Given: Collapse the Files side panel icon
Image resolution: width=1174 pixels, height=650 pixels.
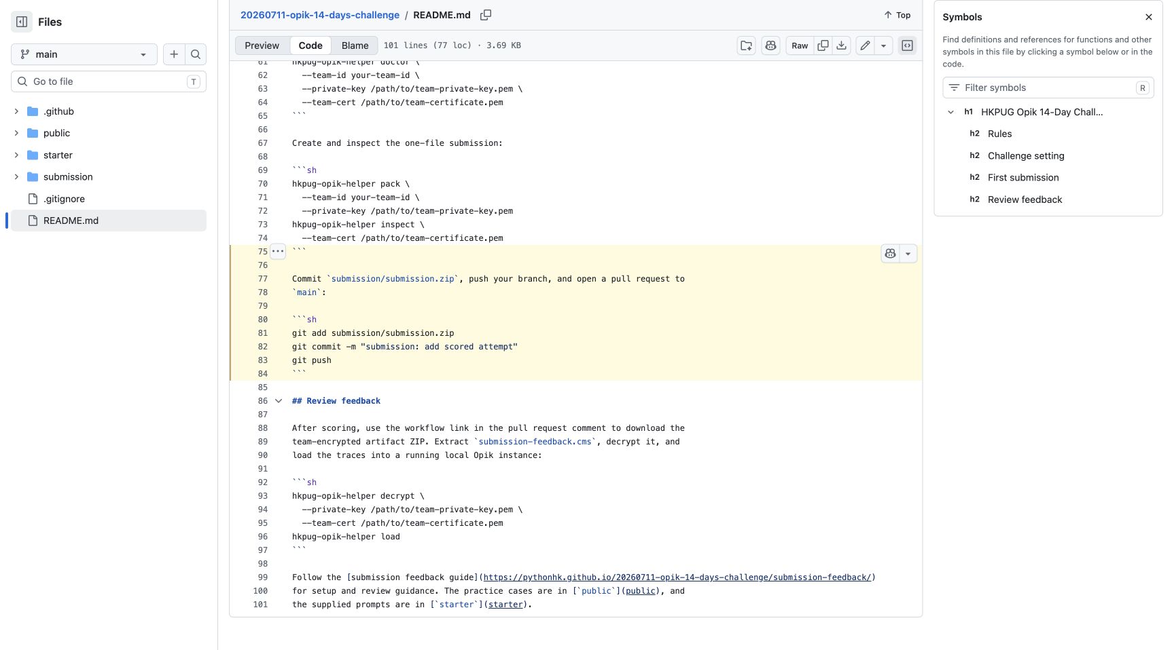Looking at the screenshot, I should point(22,22).
